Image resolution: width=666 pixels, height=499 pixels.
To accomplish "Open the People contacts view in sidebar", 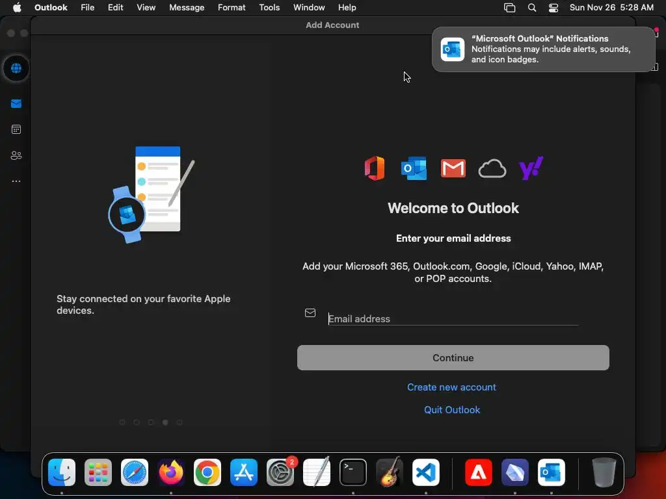I will click(x=16, y=155).
